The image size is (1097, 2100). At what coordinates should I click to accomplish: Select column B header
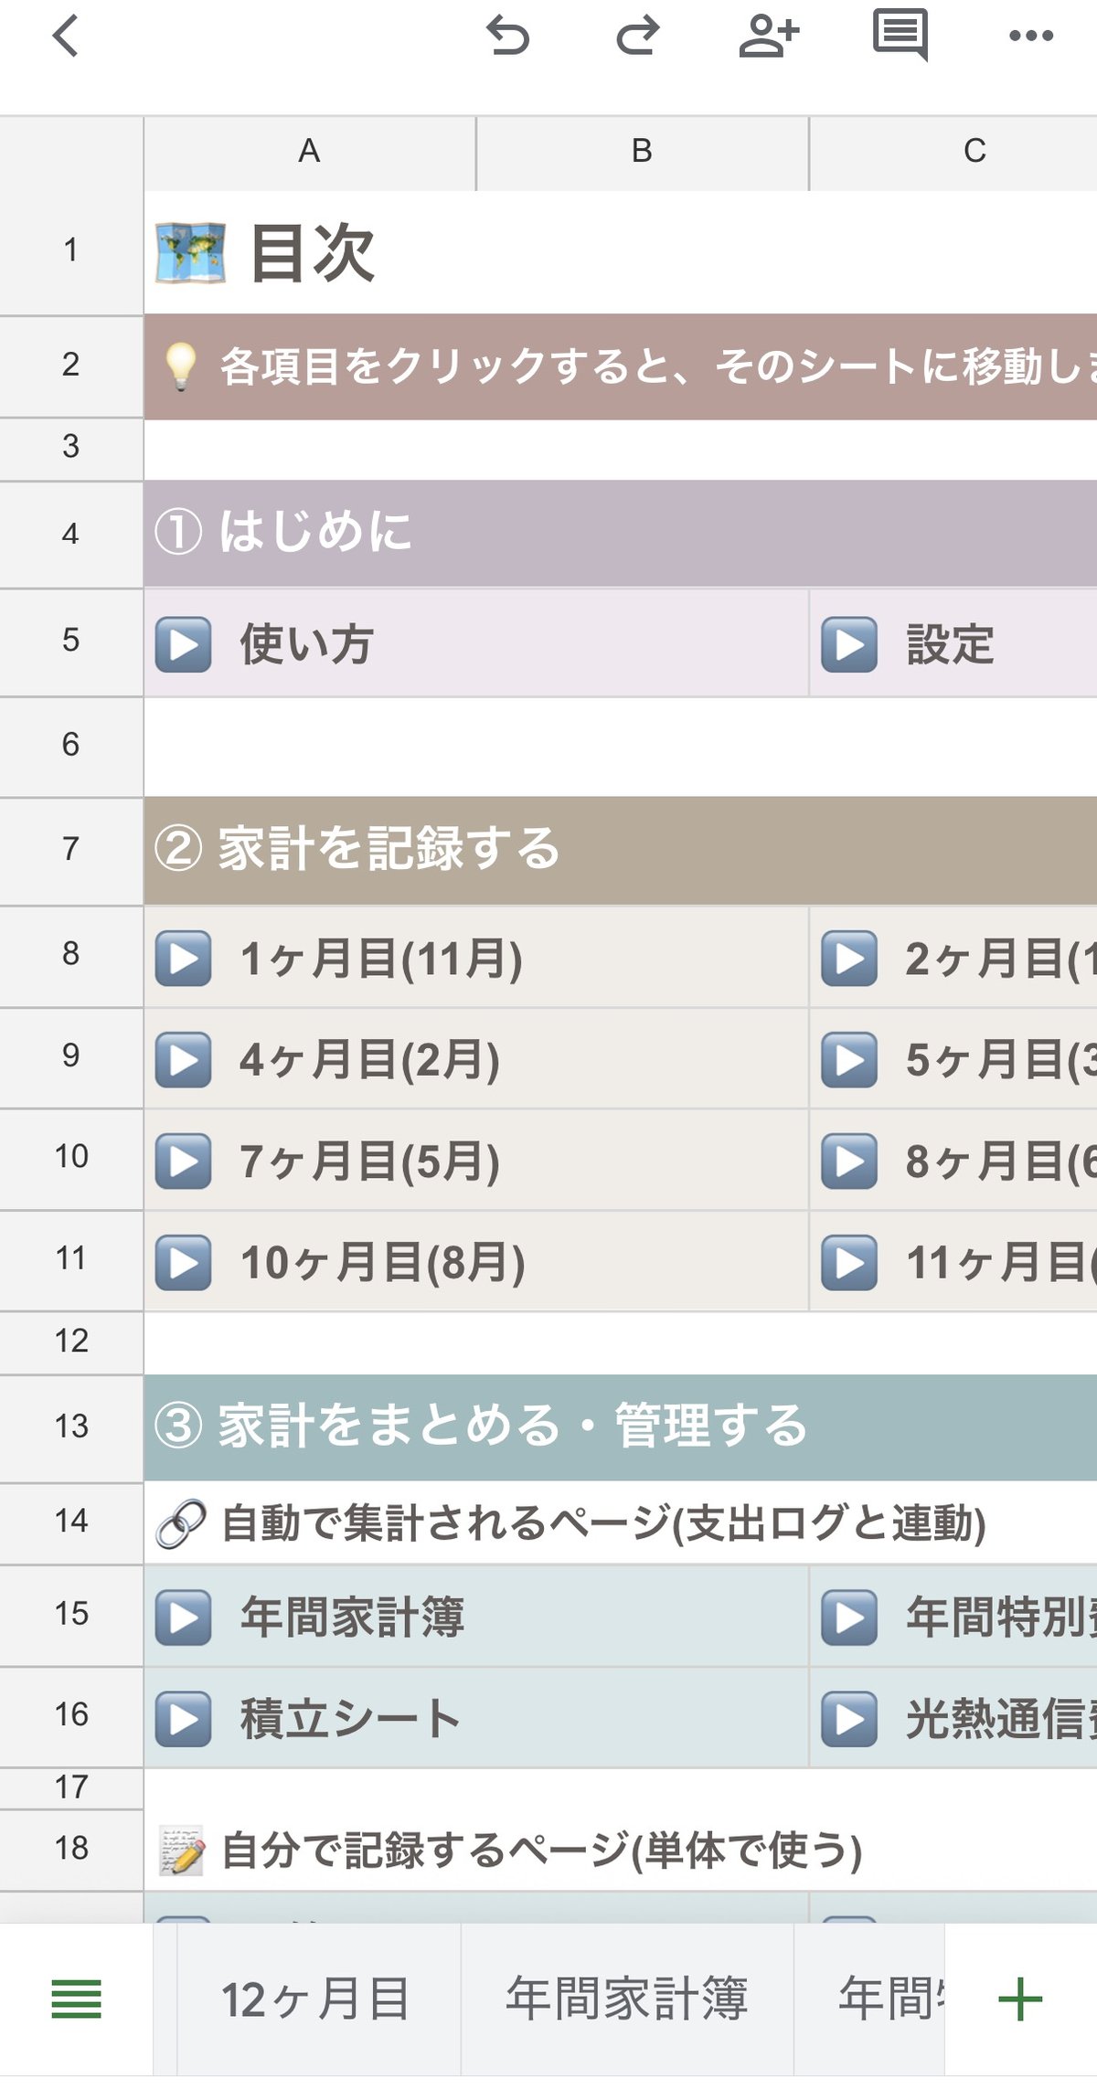click(x=642, y=152)
